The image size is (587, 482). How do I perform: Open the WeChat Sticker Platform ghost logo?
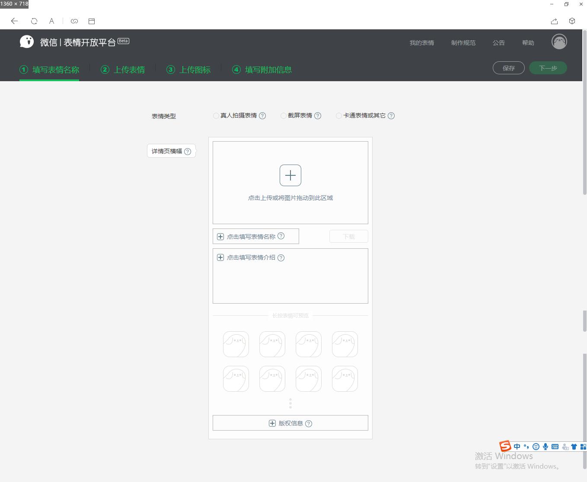pyautogui.click(x=27, y=41)
